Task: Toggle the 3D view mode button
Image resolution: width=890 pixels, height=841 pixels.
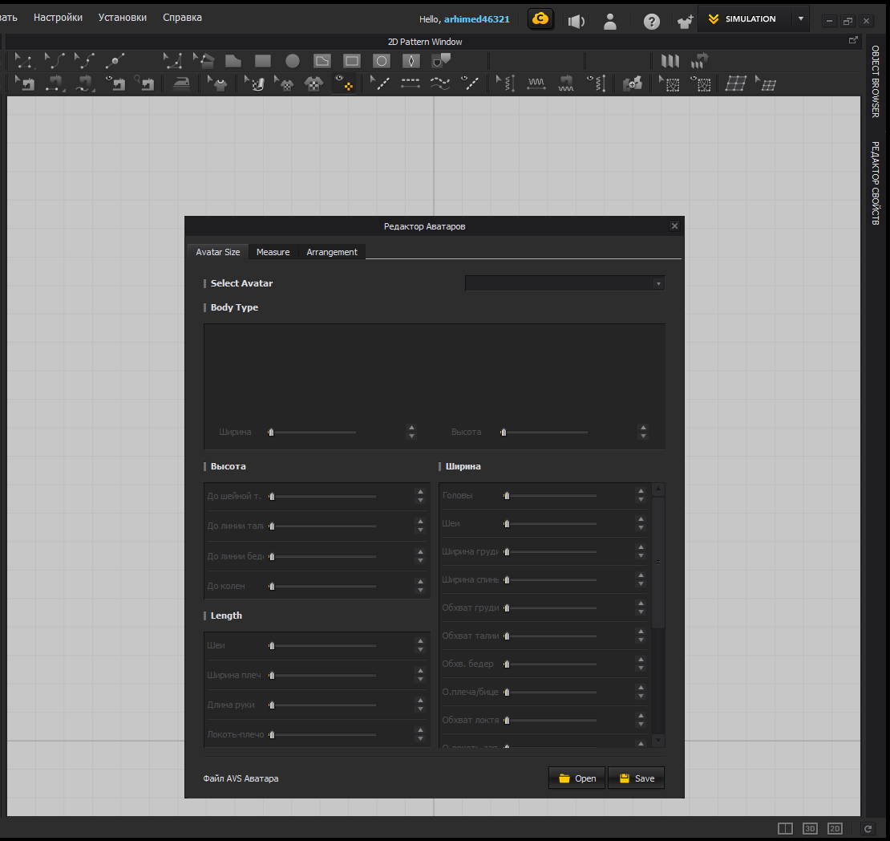Action: [811, 828]
